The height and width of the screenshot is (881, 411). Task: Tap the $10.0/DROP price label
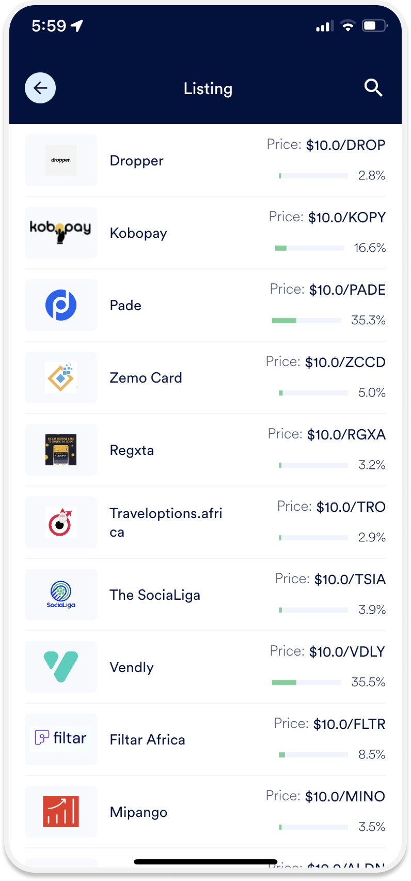point(345,145)
